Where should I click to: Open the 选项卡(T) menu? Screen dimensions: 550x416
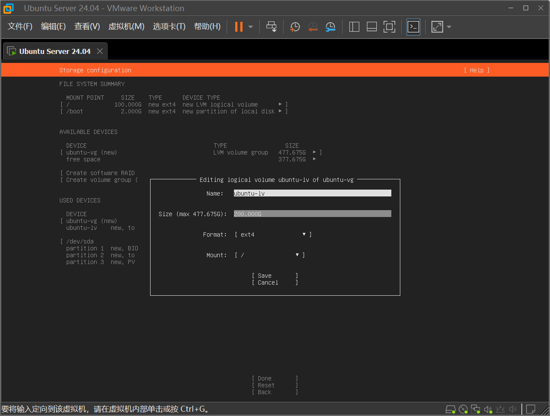(169, 27)
